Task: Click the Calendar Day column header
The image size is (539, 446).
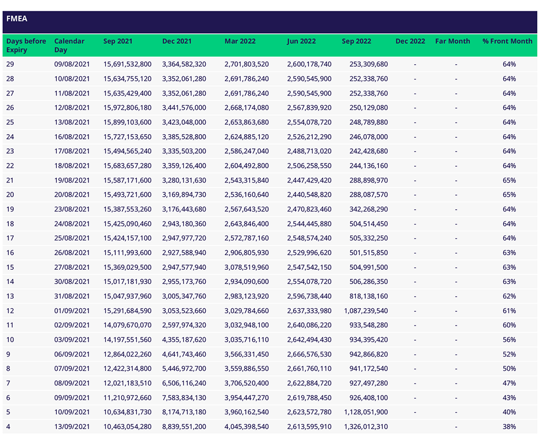Action: 69,45
